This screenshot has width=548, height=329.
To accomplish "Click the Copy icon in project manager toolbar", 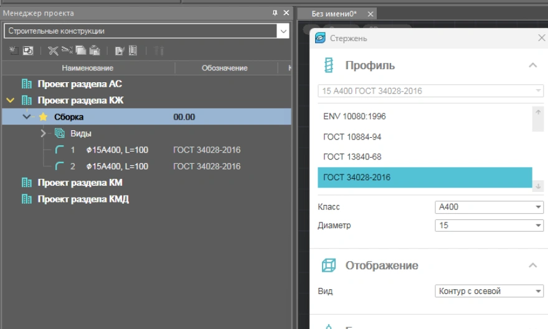I will tap(80, 50).
